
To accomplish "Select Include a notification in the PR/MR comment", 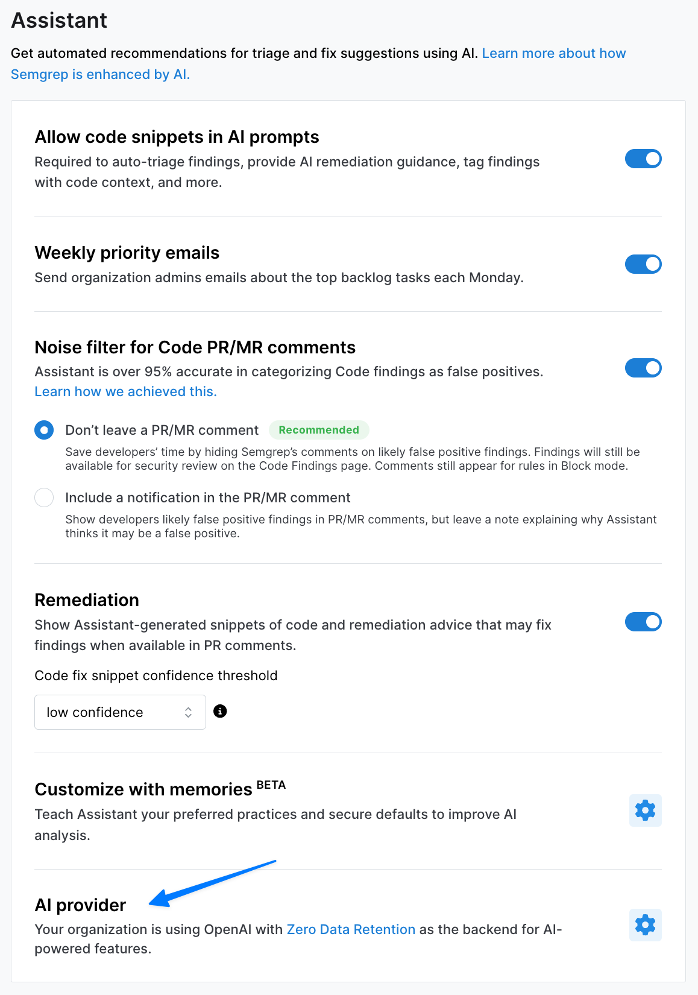I will [x=43, y=497].
